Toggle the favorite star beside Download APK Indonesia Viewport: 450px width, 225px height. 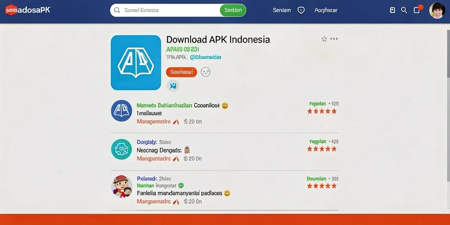[x=324, y=39]
